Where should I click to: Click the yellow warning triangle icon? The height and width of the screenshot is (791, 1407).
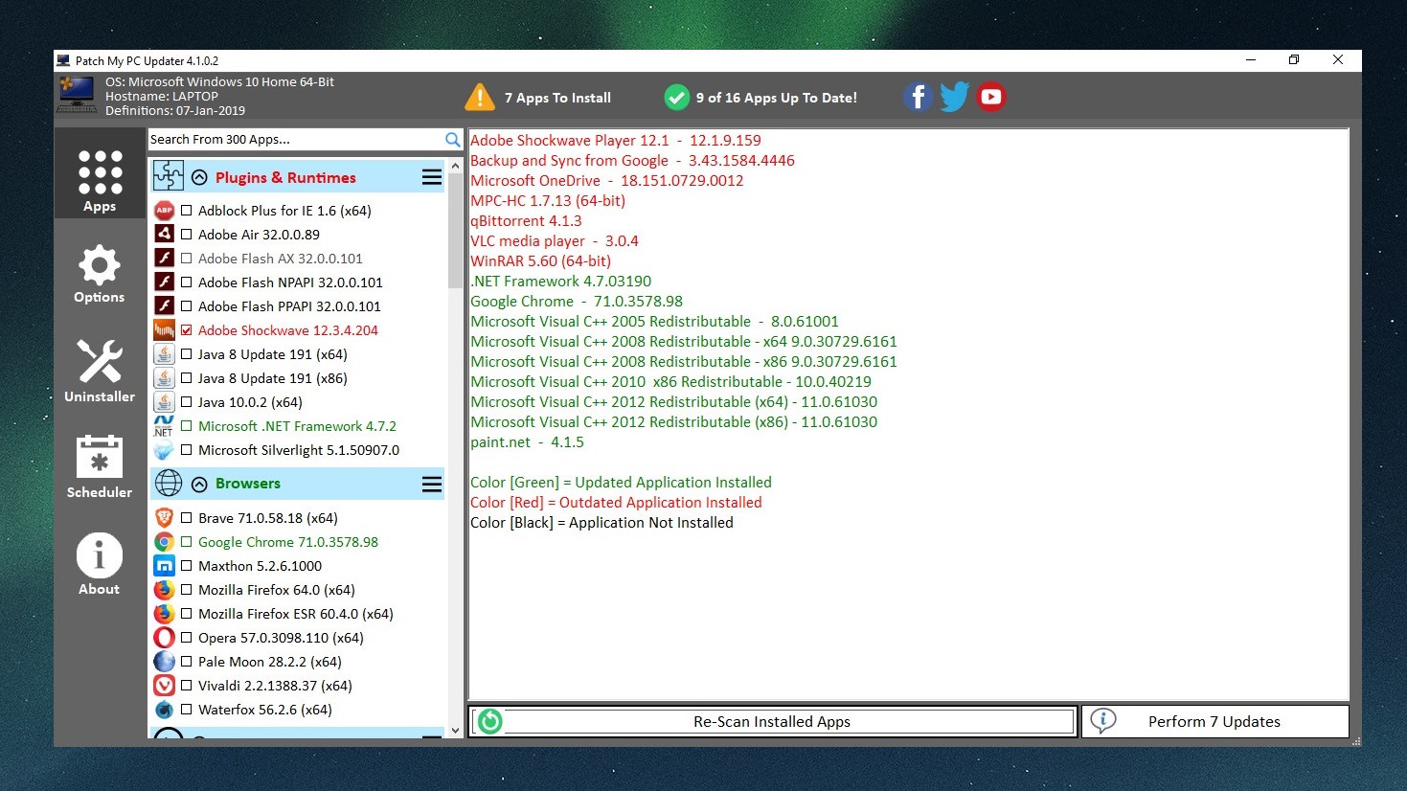[479, 97]
